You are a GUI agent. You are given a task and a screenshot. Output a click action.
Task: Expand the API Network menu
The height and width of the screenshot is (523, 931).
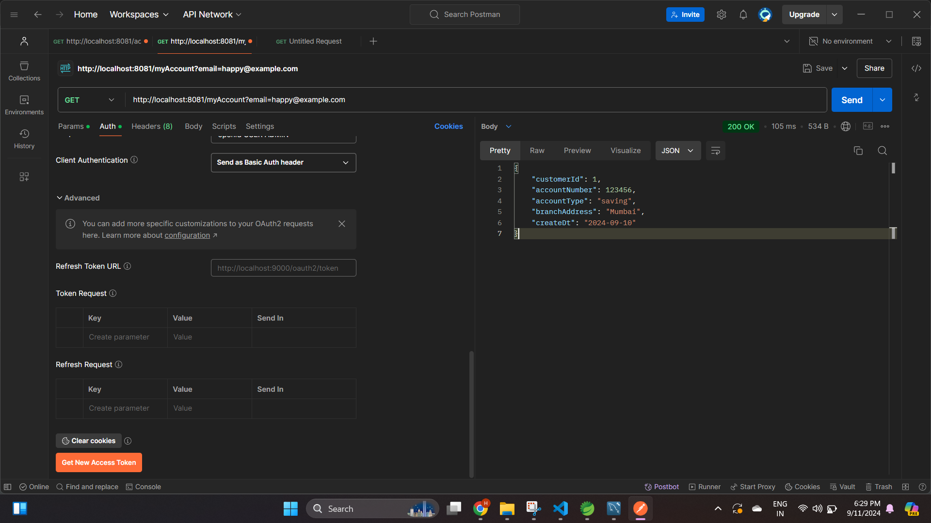[212, 15]
